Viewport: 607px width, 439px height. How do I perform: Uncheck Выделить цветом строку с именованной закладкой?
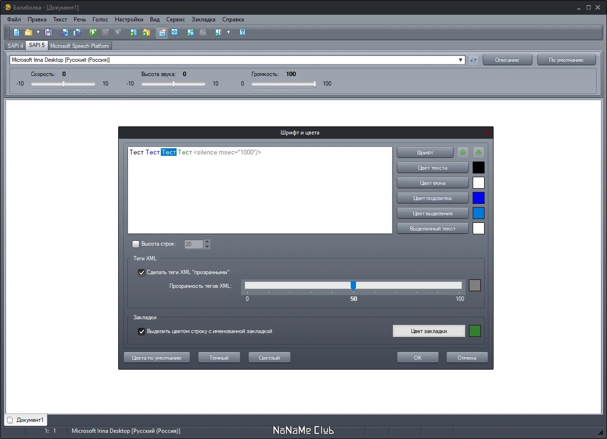[141, 331]
